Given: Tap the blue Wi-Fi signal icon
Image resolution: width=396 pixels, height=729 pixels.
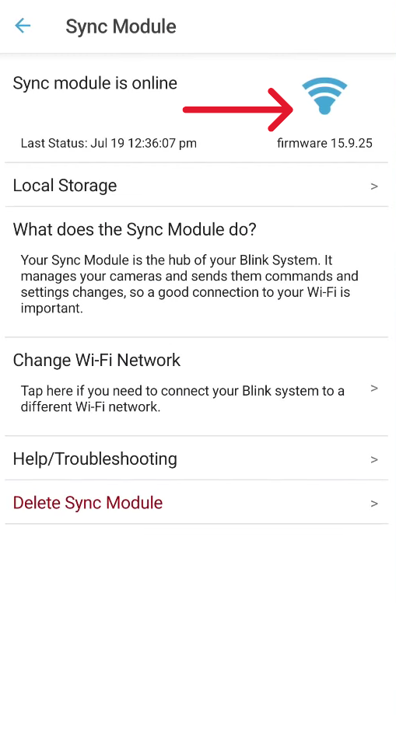Looking at the screenshot, I should coord(324,96).
